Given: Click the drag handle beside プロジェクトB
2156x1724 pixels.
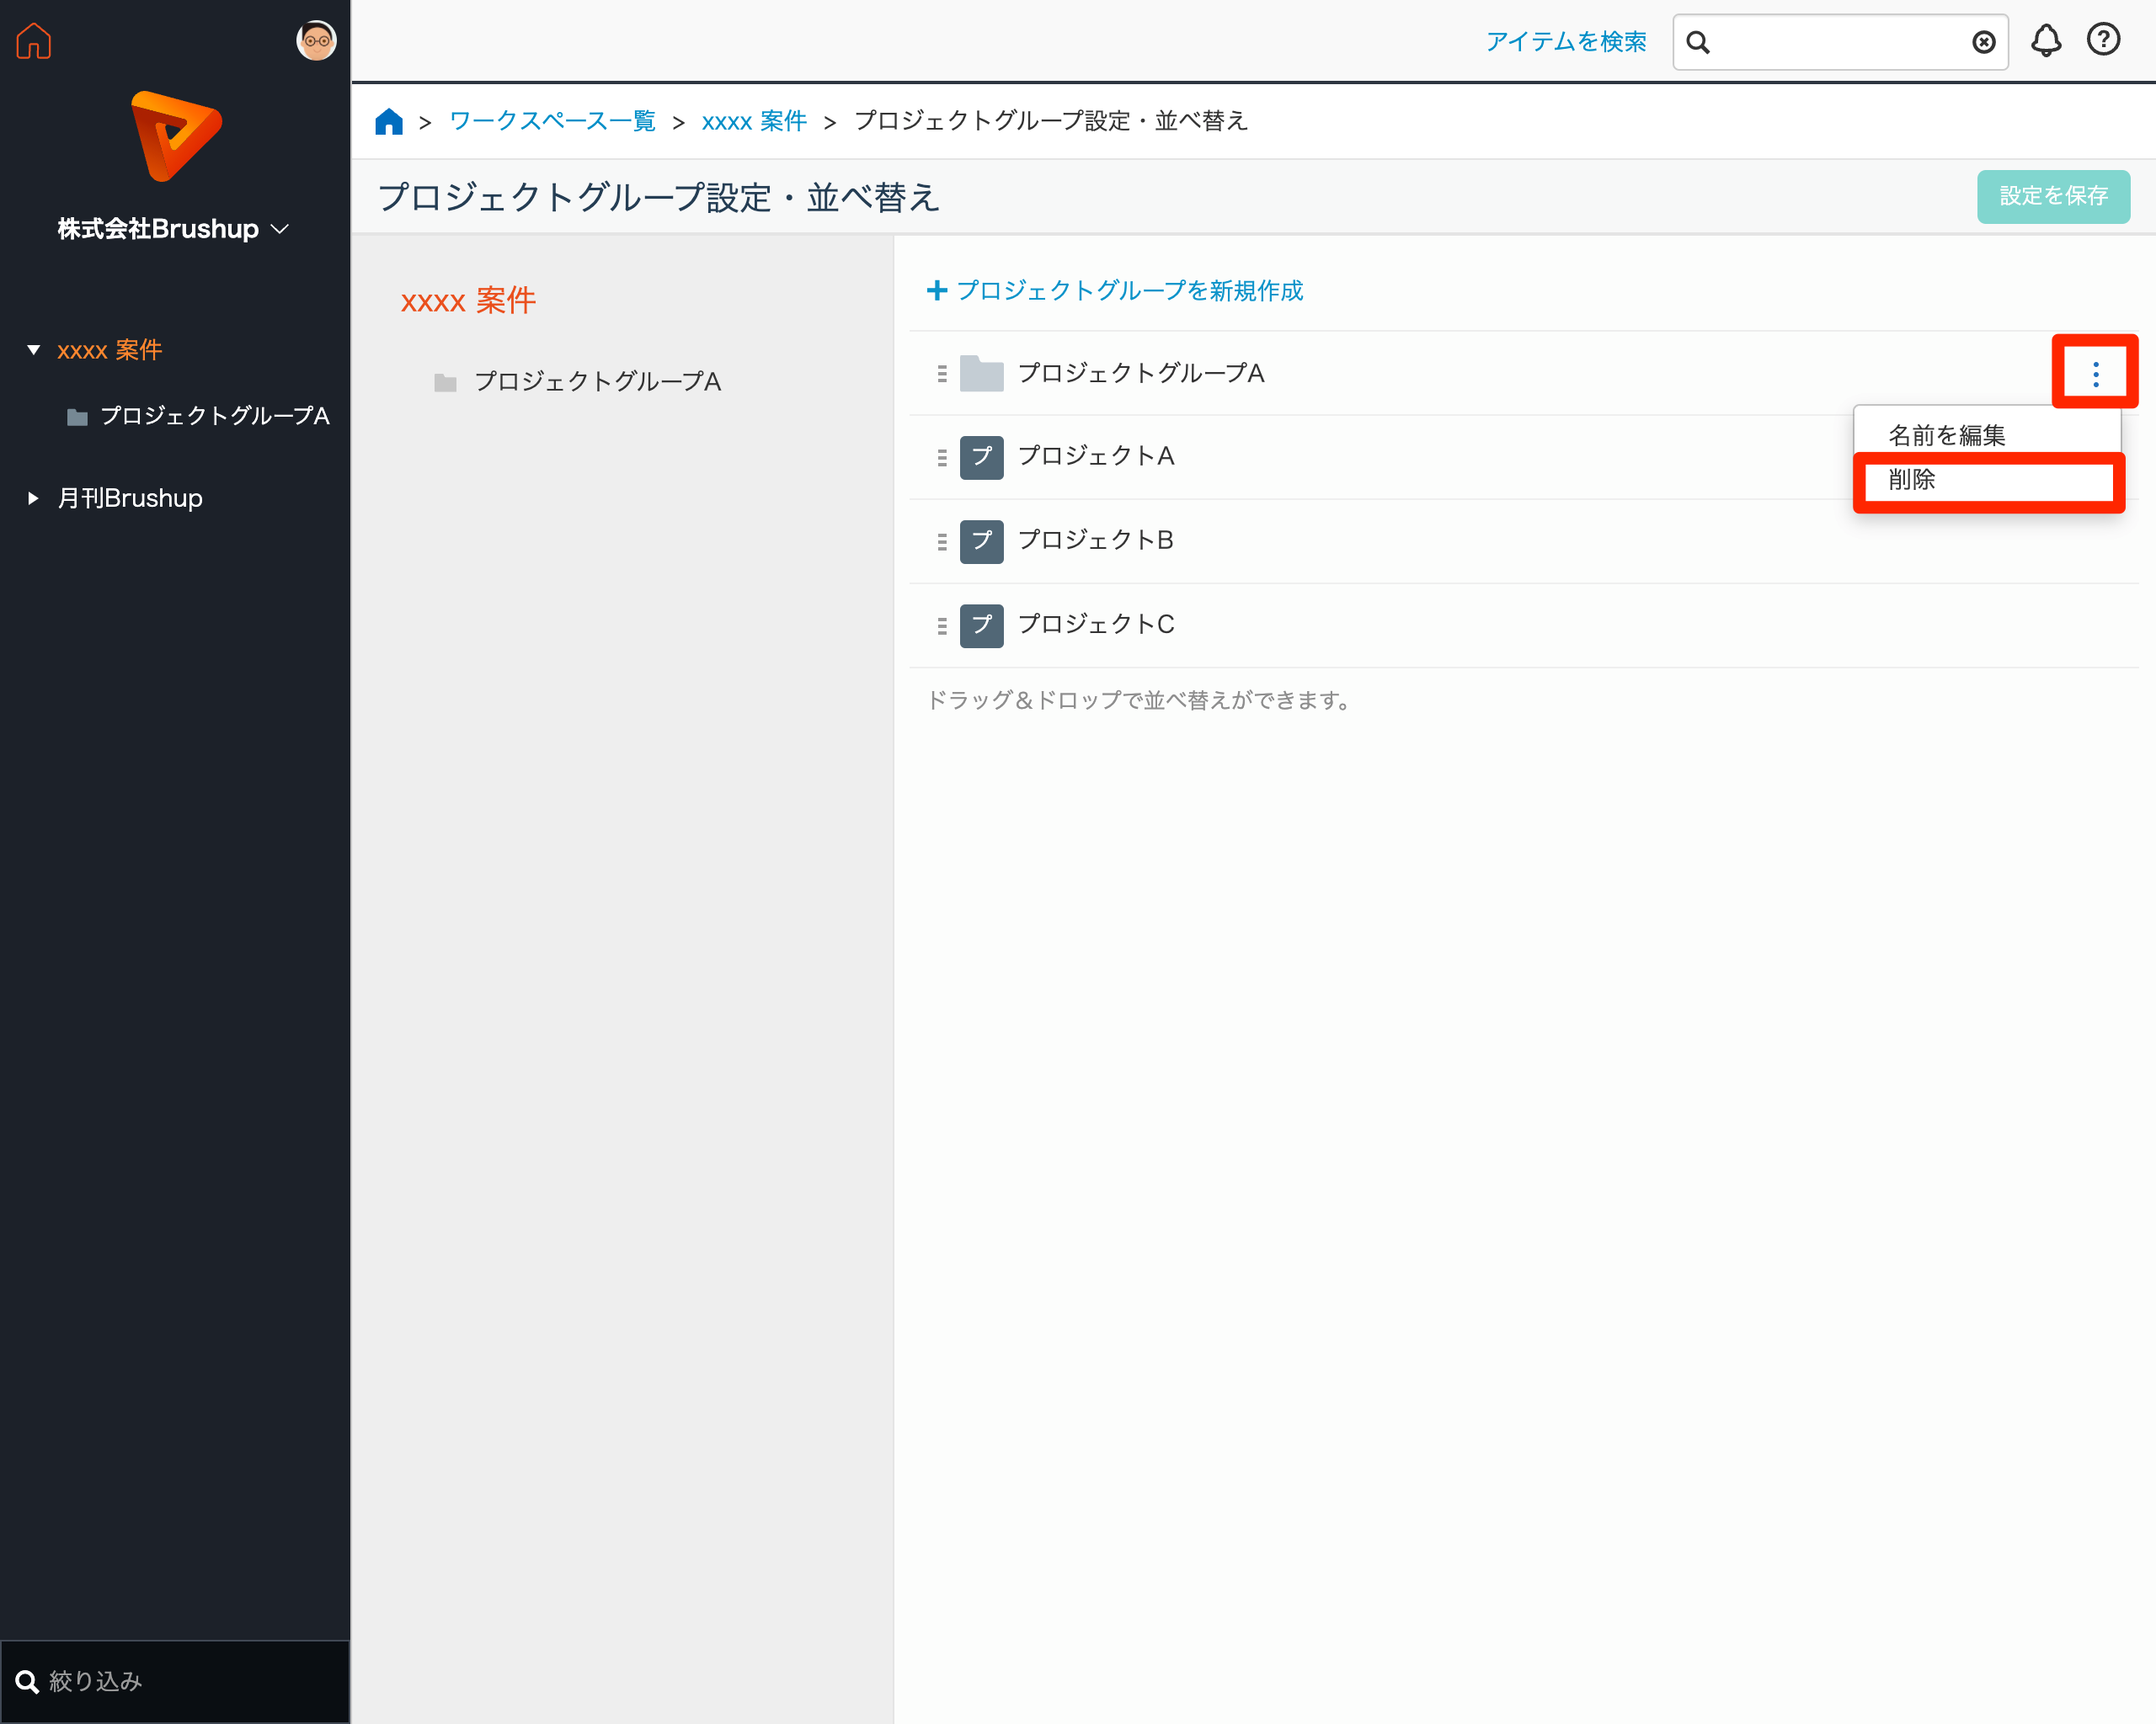Looking at the screenshot, I should 942,541.
